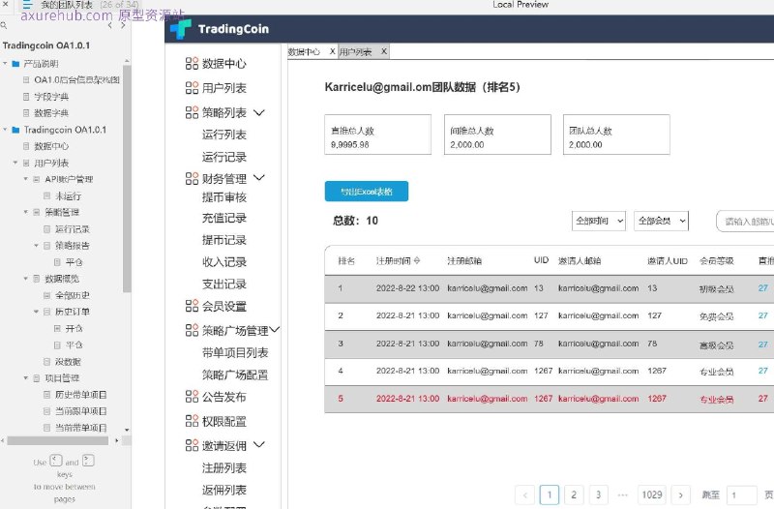Open 提币审核 in side menu
The height and width of the screenshot is (509, 774).
pos(224,197)
